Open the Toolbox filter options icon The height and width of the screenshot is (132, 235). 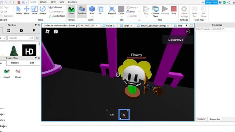[x=37, y=38]
